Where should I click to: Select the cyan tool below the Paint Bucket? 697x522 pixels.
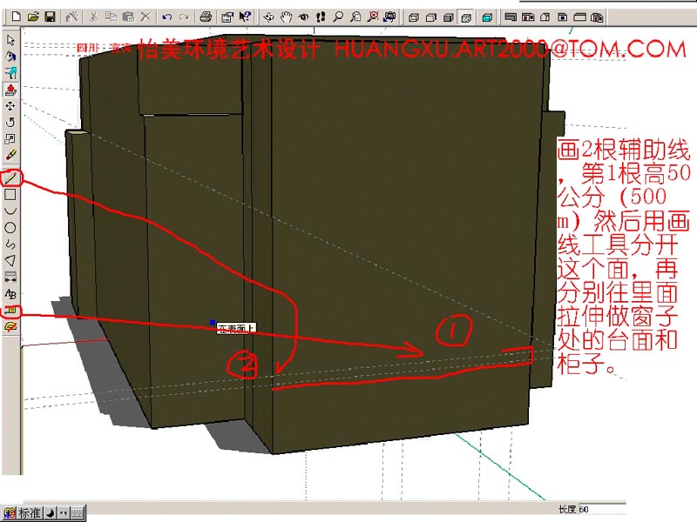click(x=10, y=72)
